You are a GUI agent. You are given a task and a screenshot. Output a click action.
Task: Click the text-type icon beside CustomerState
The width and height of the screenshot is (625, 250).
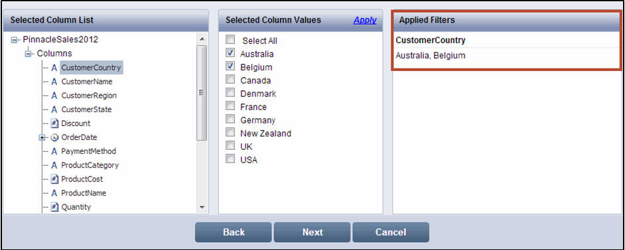(54, 109)
